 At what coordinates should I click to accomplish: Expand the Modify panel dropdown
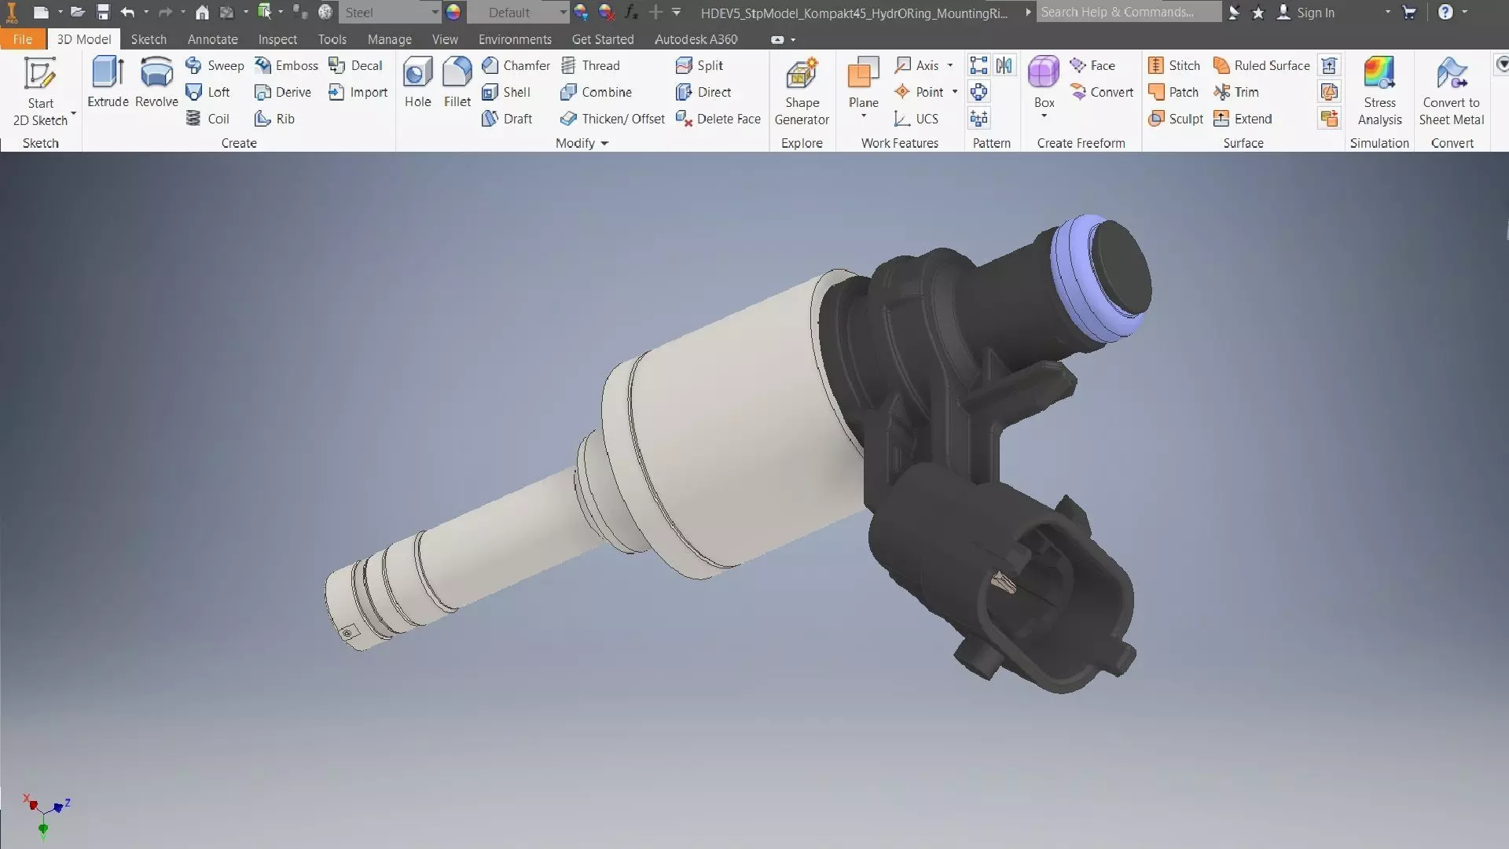click(x=604, y=143)
